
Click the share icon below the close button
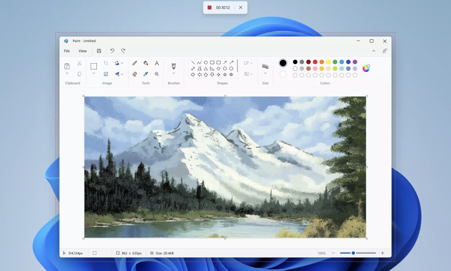(x=385, y=51)
